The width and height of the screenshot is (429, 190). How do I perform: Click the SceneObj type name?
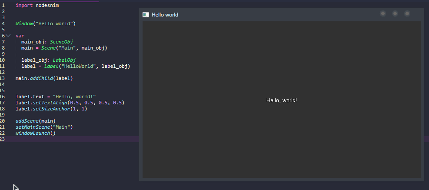coord(61,42)
